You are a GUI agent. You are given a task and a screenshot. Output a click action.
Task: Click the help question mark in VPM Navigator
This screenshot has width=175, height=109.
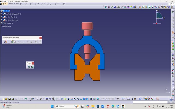(x=40, y=42)
